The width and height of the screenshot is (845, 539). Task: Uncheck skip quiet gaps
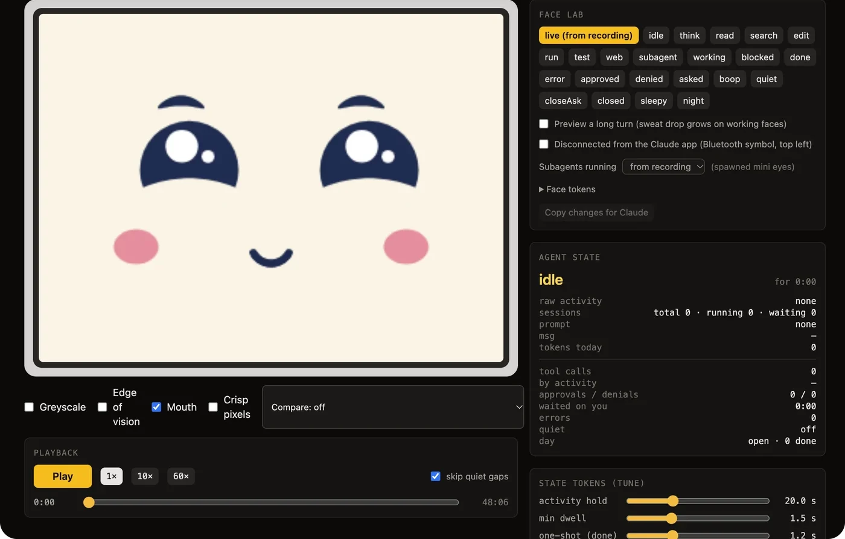tap(435, 476)
